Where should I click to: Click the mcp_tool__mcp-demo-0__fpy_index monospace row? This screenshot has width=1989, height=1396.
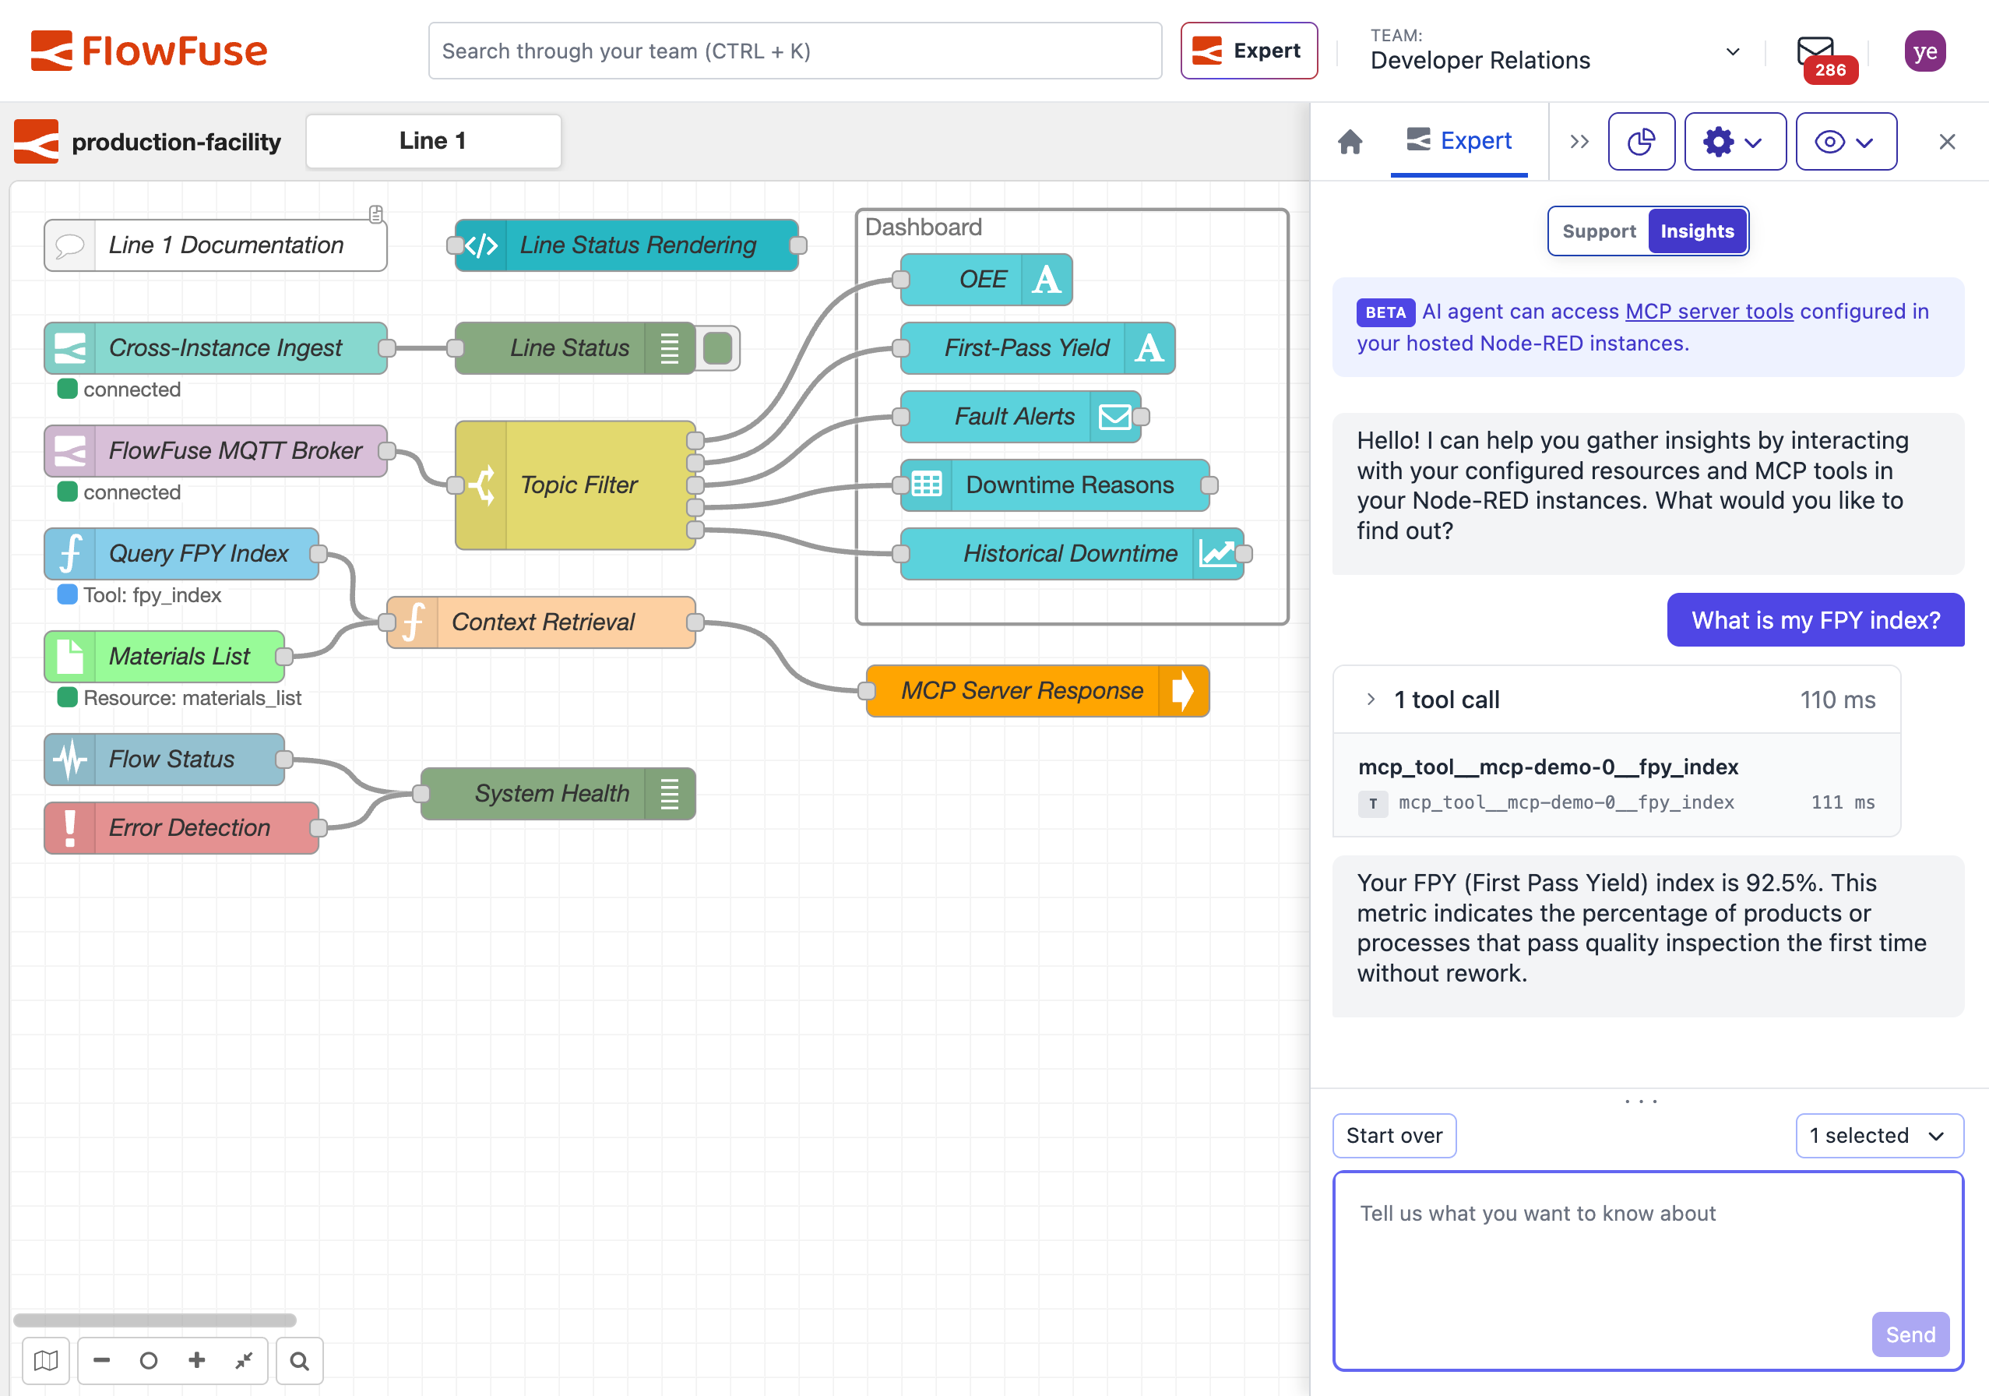click(x=1617, y=802)
